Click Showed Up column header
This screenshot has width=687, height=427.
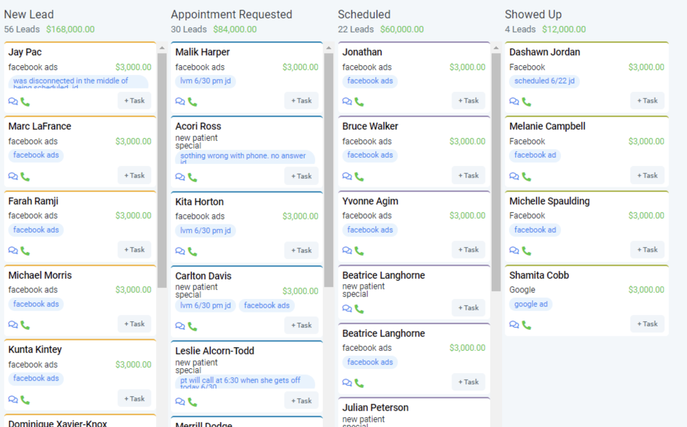[533, 15]
